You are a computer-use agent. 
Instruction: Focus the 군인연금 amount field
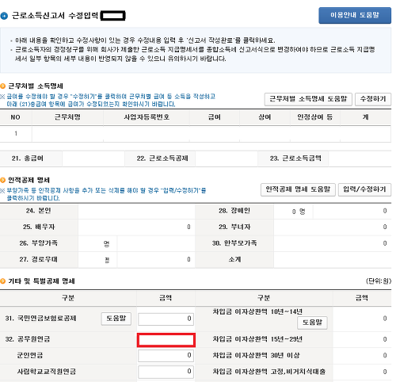[166, 356]
